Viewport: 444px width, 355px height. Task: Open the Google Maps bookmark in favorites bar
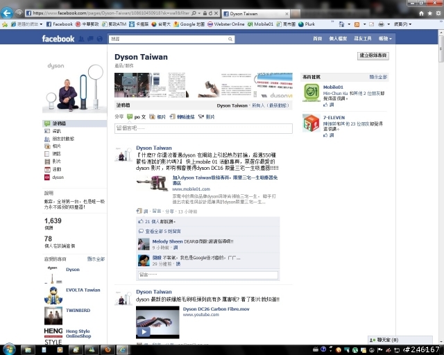pos(189,24)
